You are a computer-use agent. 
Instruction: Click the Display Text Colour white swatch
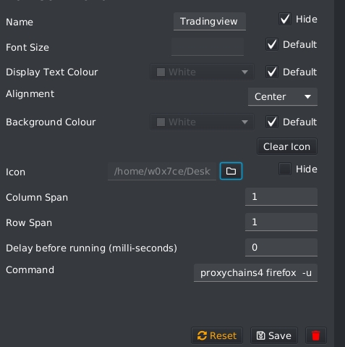coord(161,72)
